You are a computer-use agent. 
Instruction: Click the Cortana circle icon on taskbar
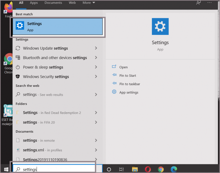coord(109,169)
